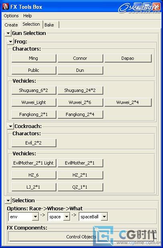Screen dimensions: 163x248
Task: Collapse the Frog section arrow
Action: 10,42
